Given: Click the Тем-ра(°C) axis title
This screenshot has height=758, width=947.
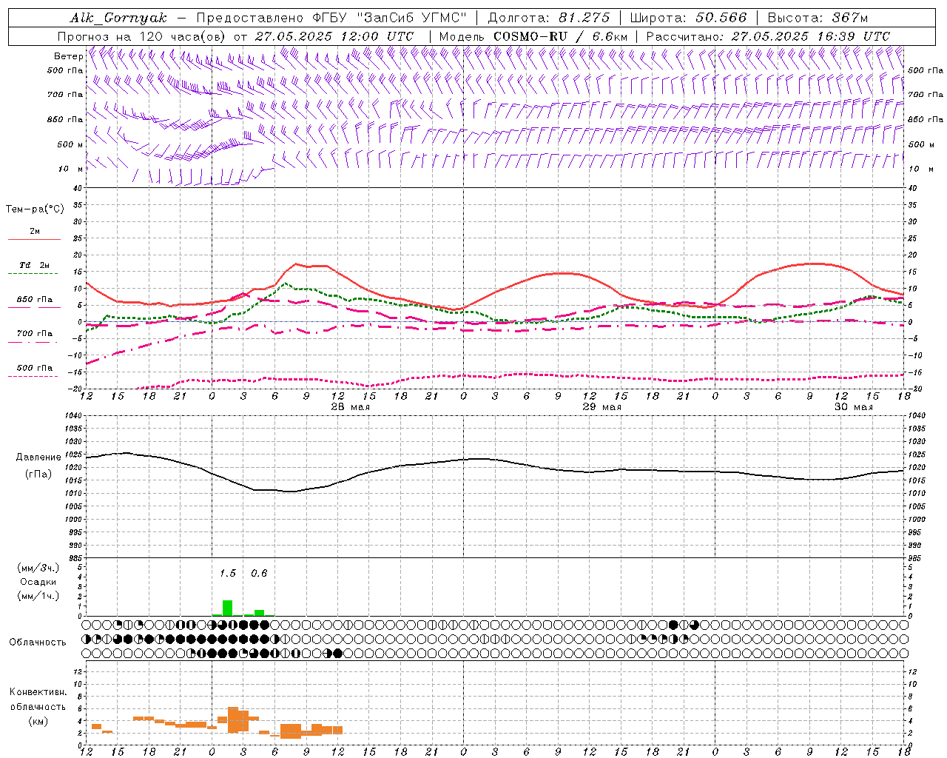Looking at the screenshot, I should [35, 209].
